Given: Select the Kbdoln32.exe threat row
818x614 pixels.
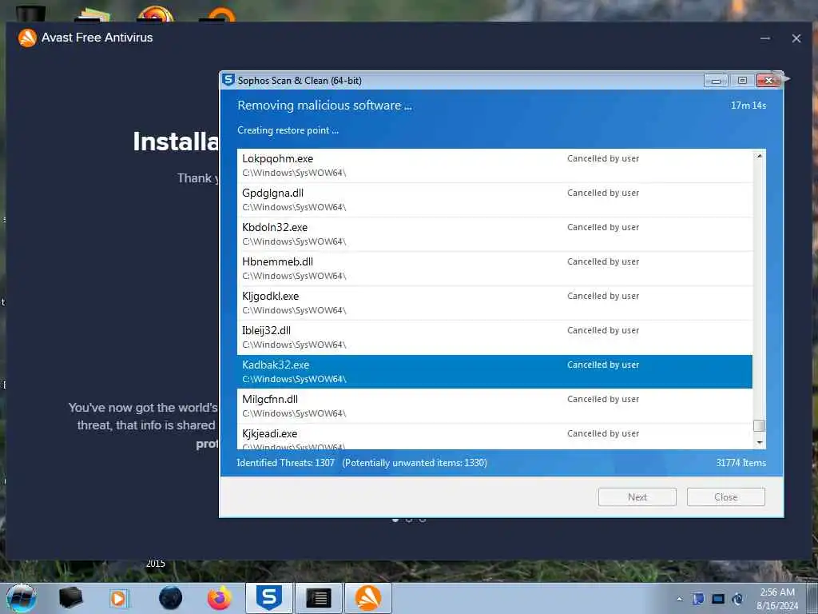Looking at the screenshot, I should click(494, 234).
